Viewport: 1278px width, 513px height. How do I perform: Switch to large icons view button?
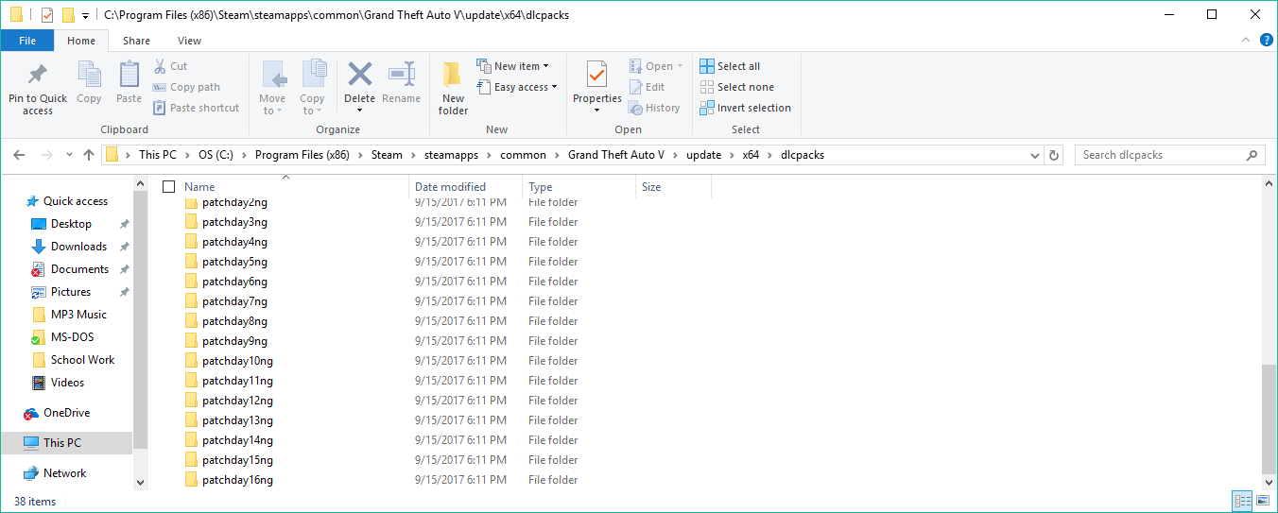click(x=1262, y=501)
